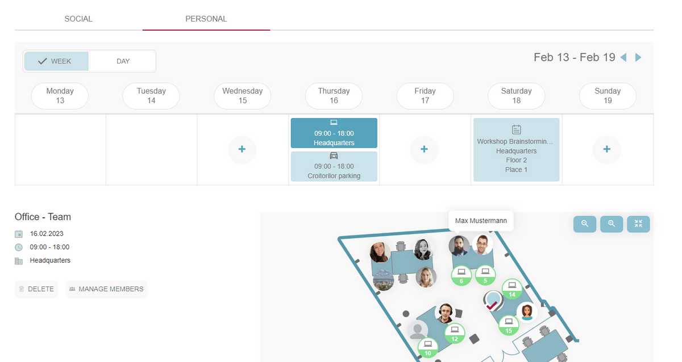Zoom out the floor plan map
Screen dimensions: 682x362
click(x=585, y=224)
